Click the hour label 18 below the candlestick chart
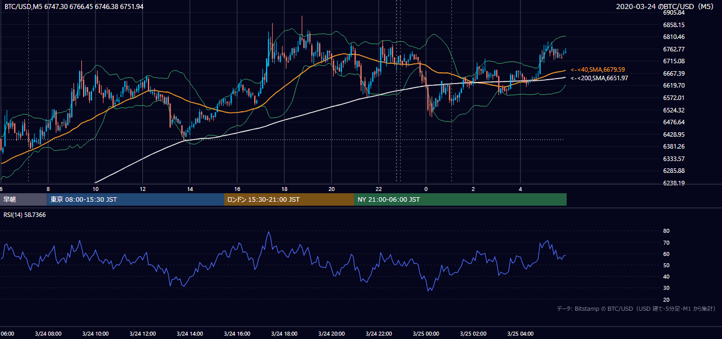Viewport: 722px width, 339px height. coord(284,189)
